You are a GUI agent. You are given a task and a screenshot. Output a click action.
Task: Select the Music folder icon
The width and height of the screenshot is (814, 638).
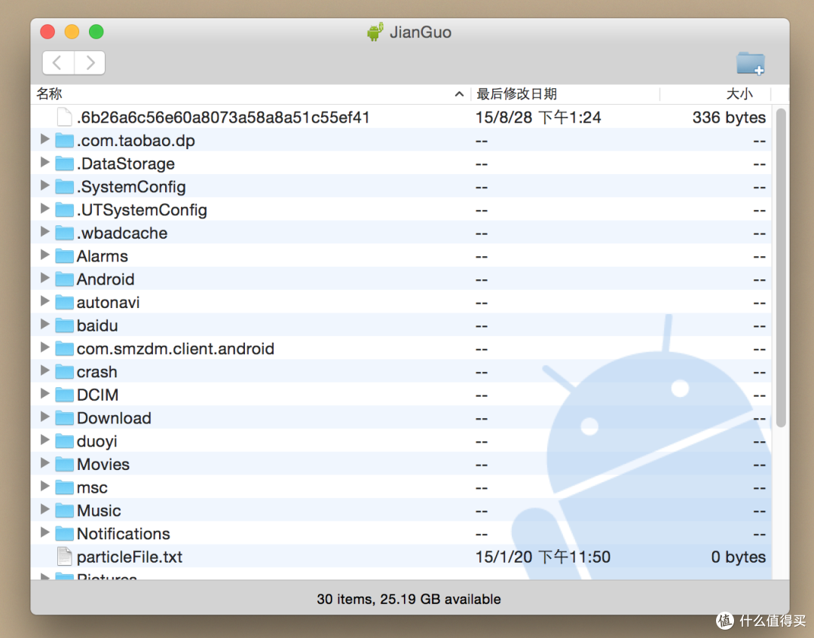coord(64,511)
